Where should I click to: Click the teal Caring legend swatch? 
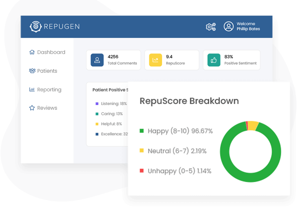pyautogui.click(x=97, y=114)
